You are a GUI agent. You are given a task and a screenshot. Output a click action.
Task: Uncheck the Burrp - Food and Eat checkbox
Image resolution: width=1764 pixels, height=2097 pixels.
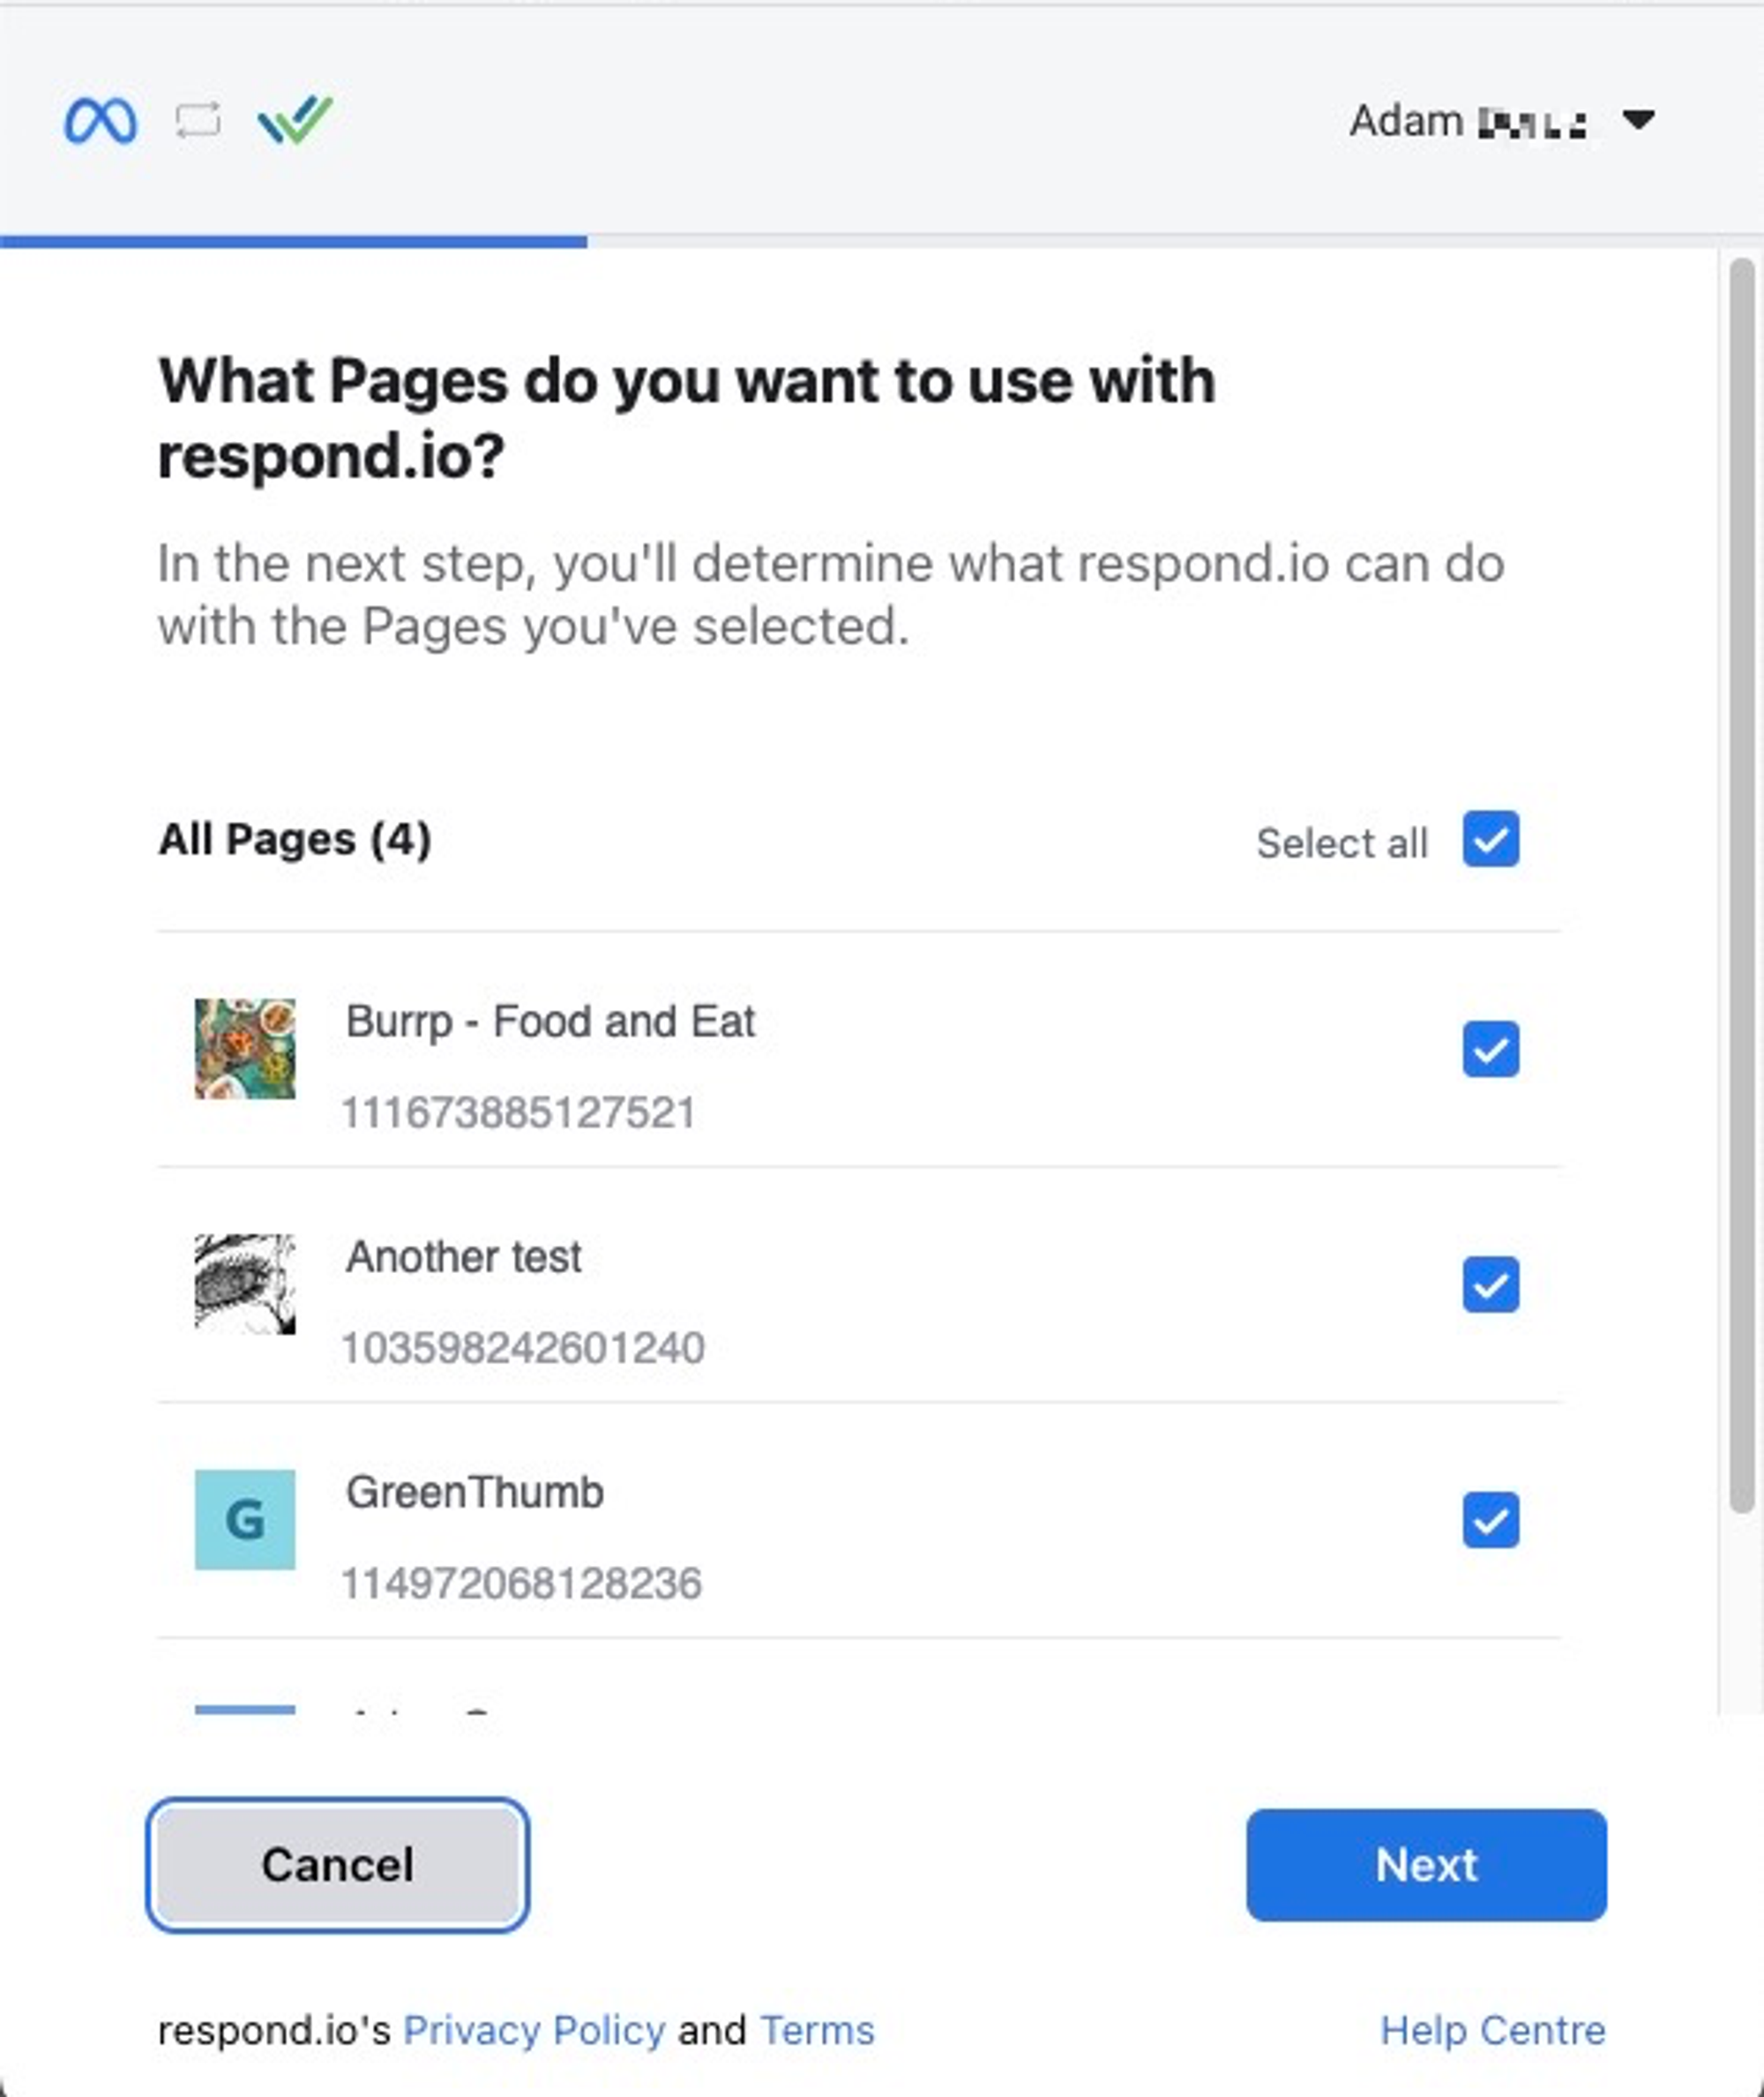coord(1490,1049)
